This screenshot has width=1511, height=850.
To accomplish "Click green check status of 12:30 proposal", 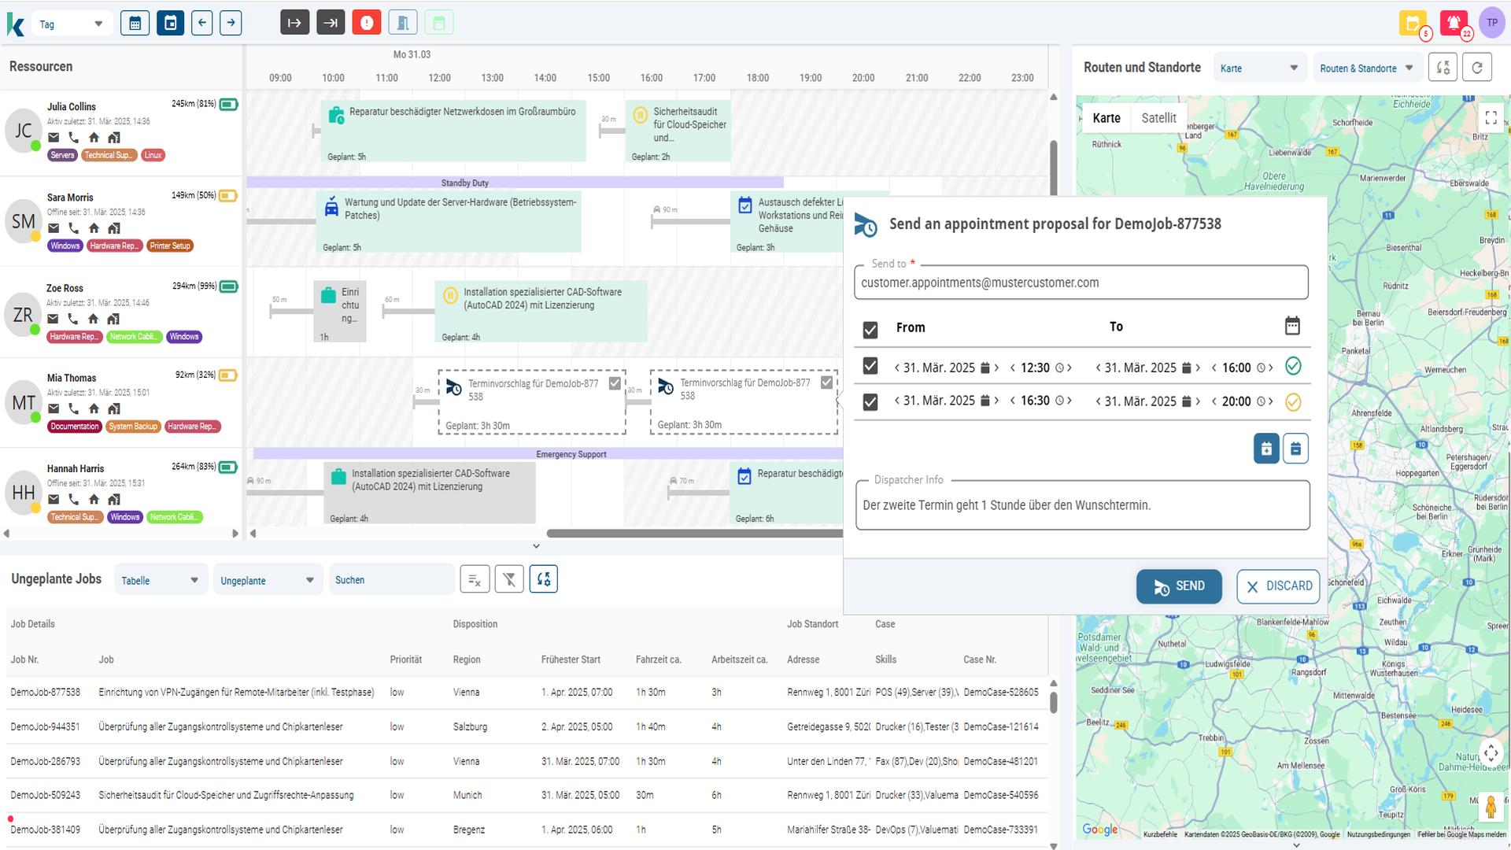I will coord(1292,366).
